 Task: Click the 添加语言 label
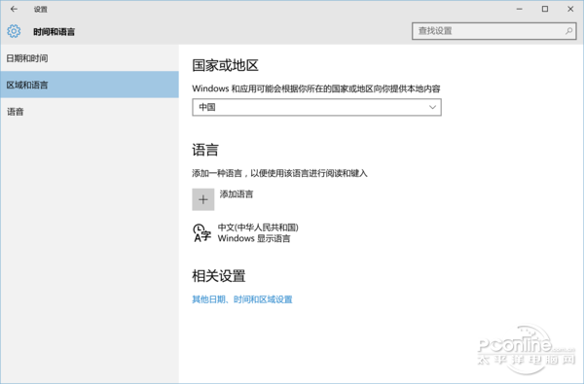pos(237,194)
